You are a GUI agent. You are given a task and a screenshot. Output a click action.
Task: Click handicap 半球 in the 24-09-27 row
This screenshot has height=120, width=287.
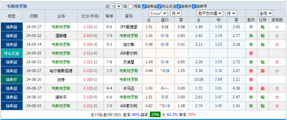(165, 27)
